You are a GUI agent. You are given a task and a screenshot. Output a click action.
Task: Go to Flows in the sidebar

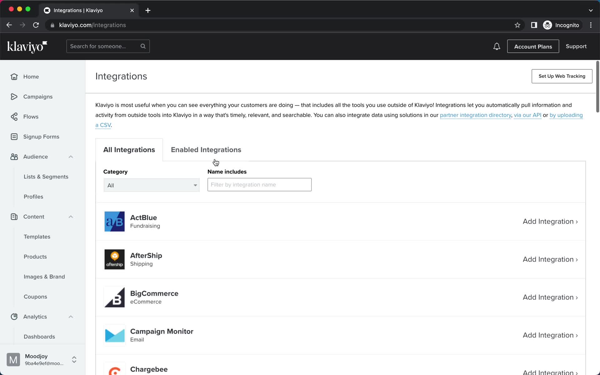click(x=31, y=117)
